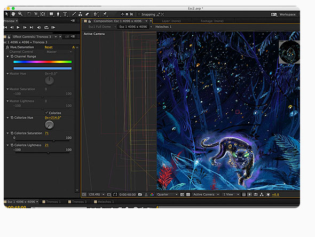Screen dimensions: 315x237
Task: Click the Take Snapshot camera icon
Action: [140, 194]
